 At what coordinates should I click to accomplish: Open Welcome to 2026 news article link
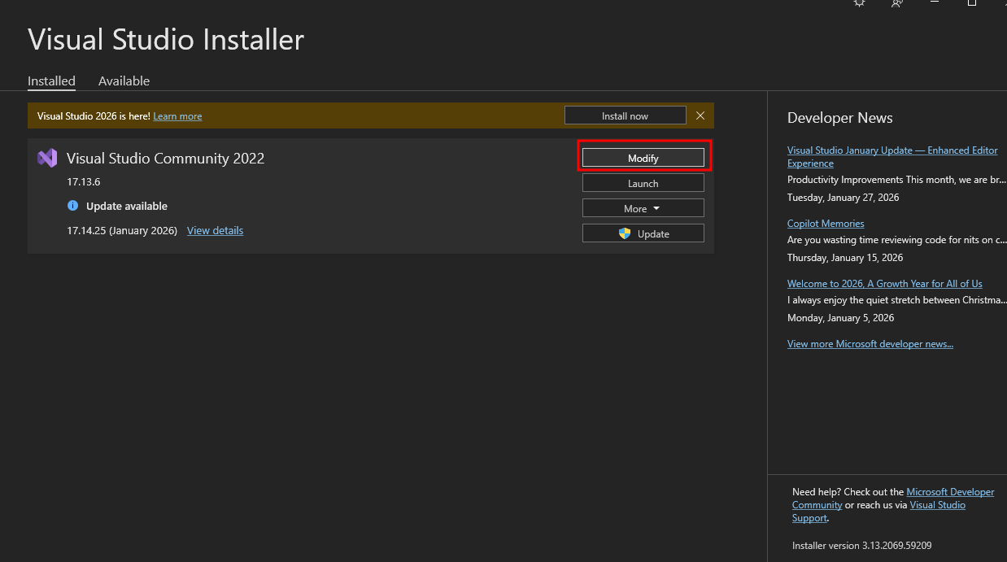pos(884,284)
